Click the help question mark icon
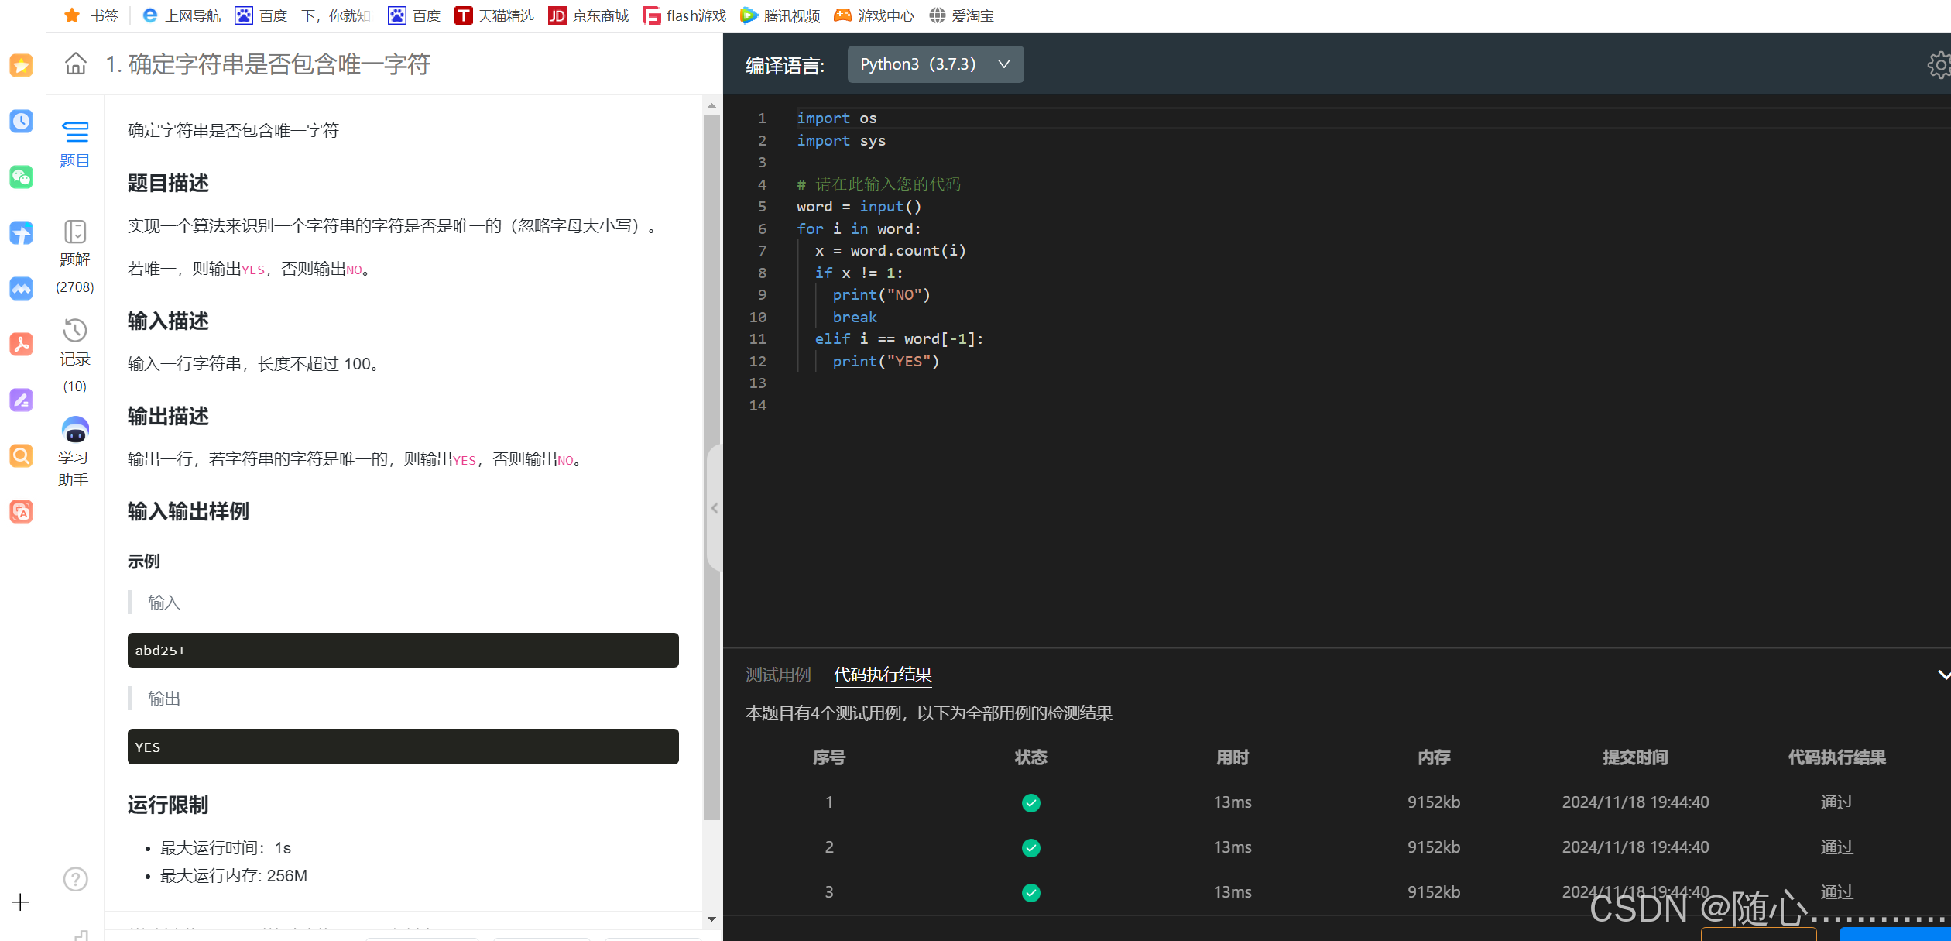The image size is (1951, 941). [x=75, y=879]
